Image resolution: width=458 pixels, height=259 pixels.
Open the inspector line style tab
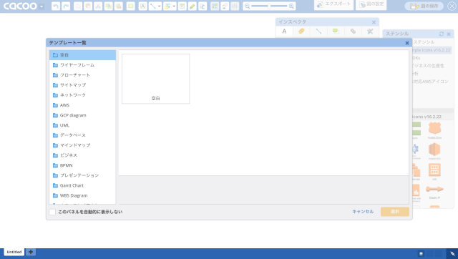318,31
